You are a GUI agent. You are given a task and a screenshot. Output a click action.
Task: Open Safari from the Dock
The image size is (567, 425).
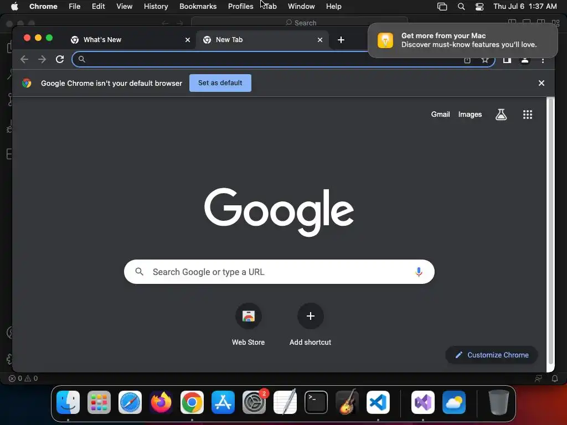point(130,402)
